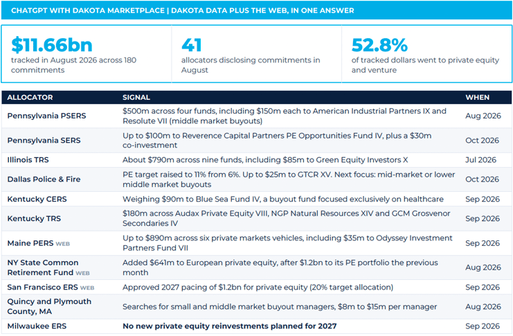Click the WEB tag beside NY State Common Retirement Fund
Image resolution: width=513 pixels, height=336 pixels.
(x=82, y=273)
